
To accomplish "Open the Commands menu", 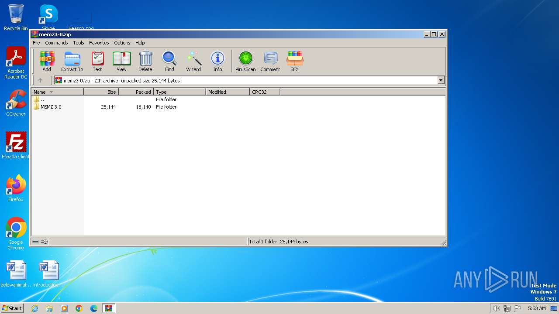I will pyautogui.click(x=56, y=43).
